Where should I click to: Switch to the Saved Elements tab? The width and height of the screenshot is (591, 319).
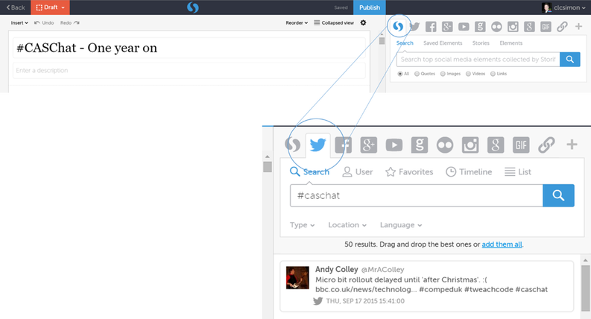pos(443,43)
